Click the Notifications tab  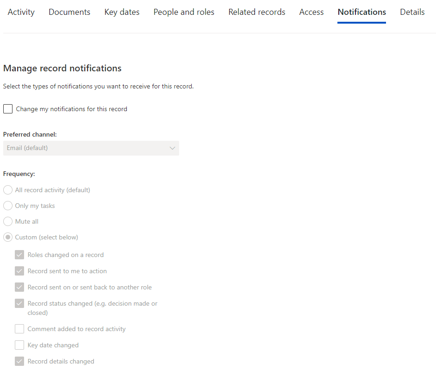click(361, 12)
